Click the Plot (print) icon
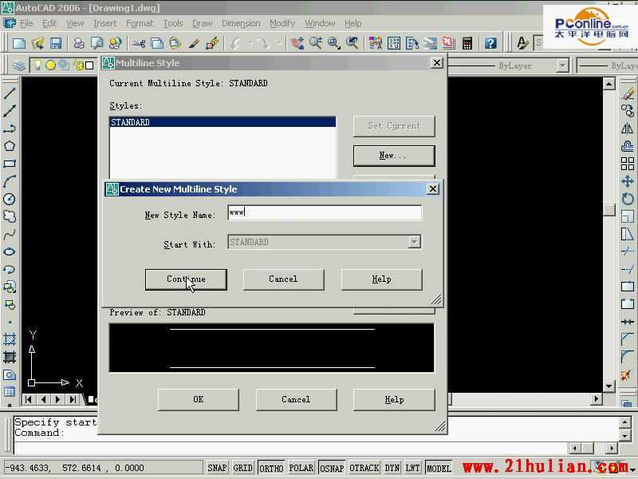This screenshot has height=479, width=638. click(x=78, y=43)
